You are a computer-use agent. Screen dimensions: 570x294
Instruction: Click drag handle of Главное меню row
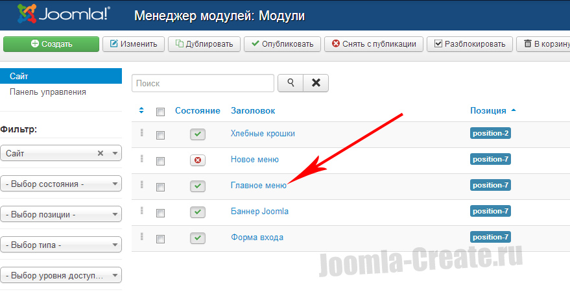[x=141, y=185]
